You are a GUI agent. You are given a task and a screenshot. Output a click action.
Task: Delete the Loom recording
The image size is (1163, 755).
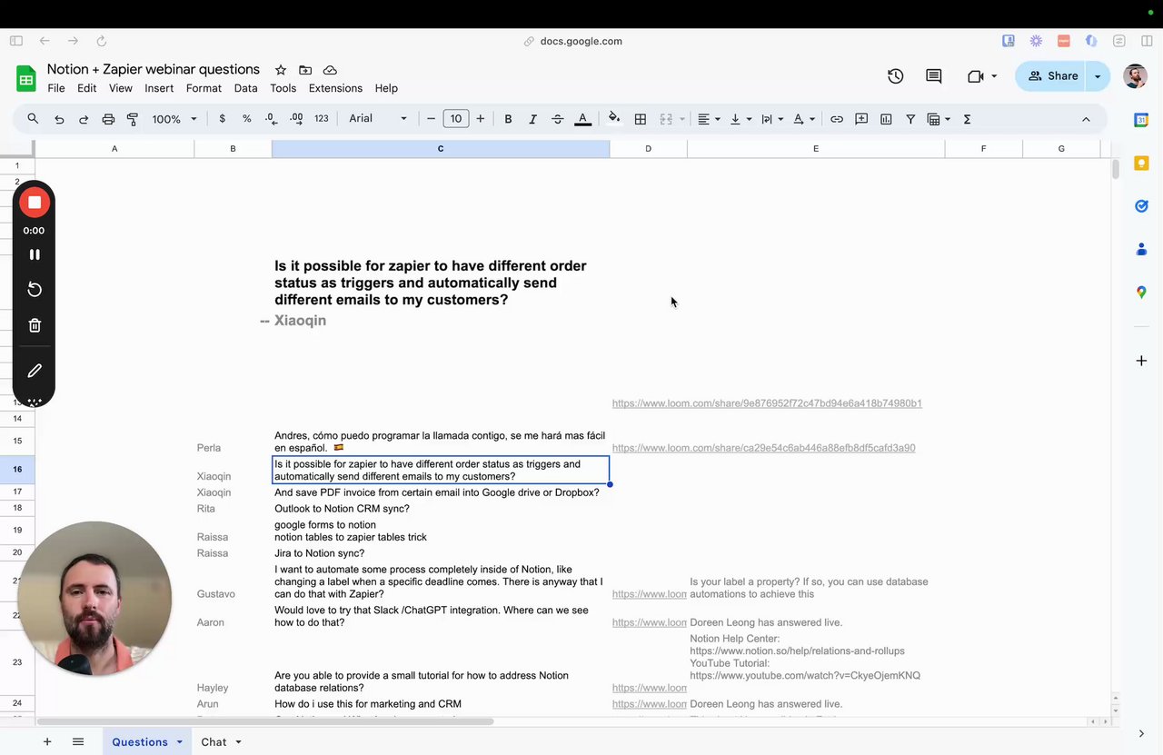[x=35, y=325]
